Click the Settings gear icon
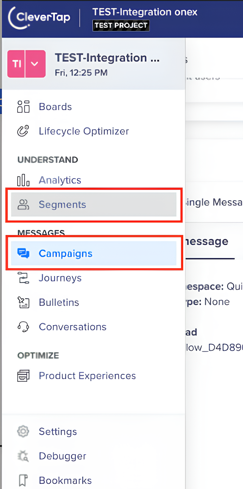Viewport: 243px width, 489px height. click(23, 431)
